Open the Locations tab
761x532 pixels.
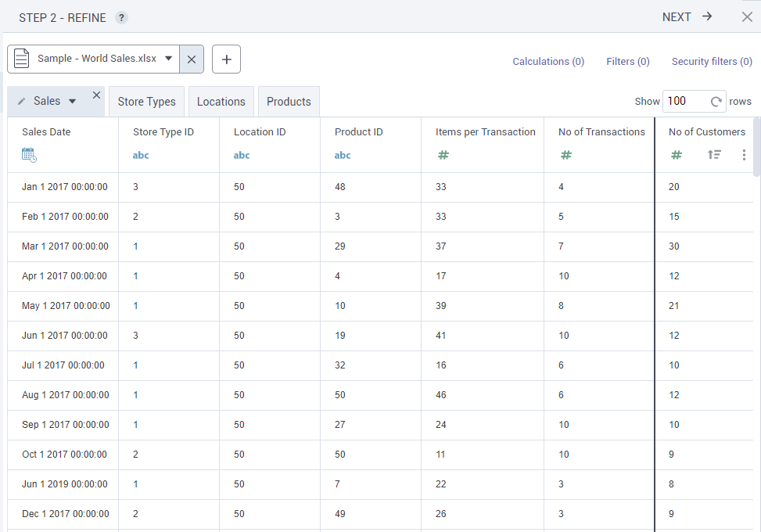coord(221,102)
